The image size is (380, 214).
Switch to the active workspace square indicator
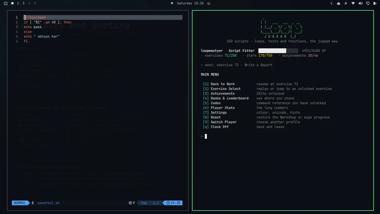[12, 3]
